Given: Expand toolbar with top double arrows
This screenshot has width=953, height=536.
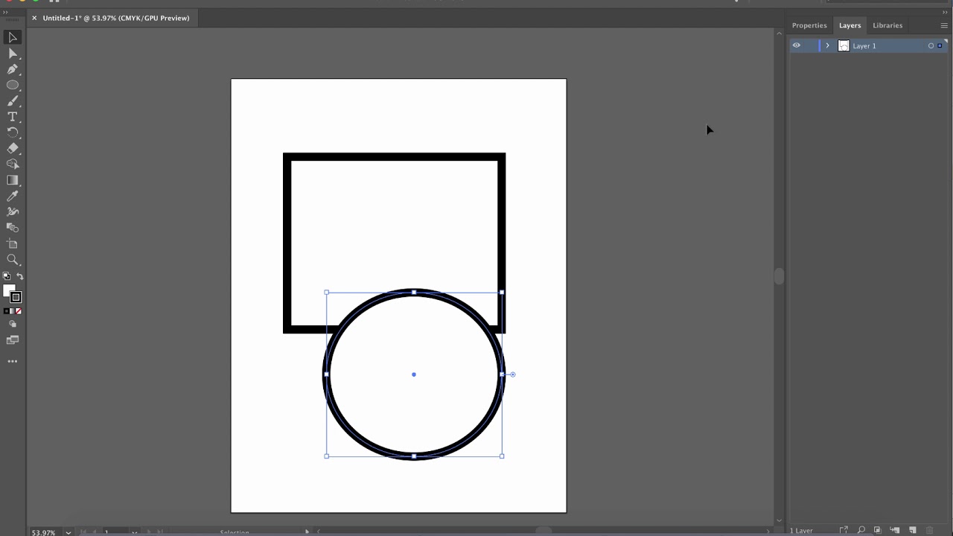Looking at the screenshot, I should (x=5, y=12).
